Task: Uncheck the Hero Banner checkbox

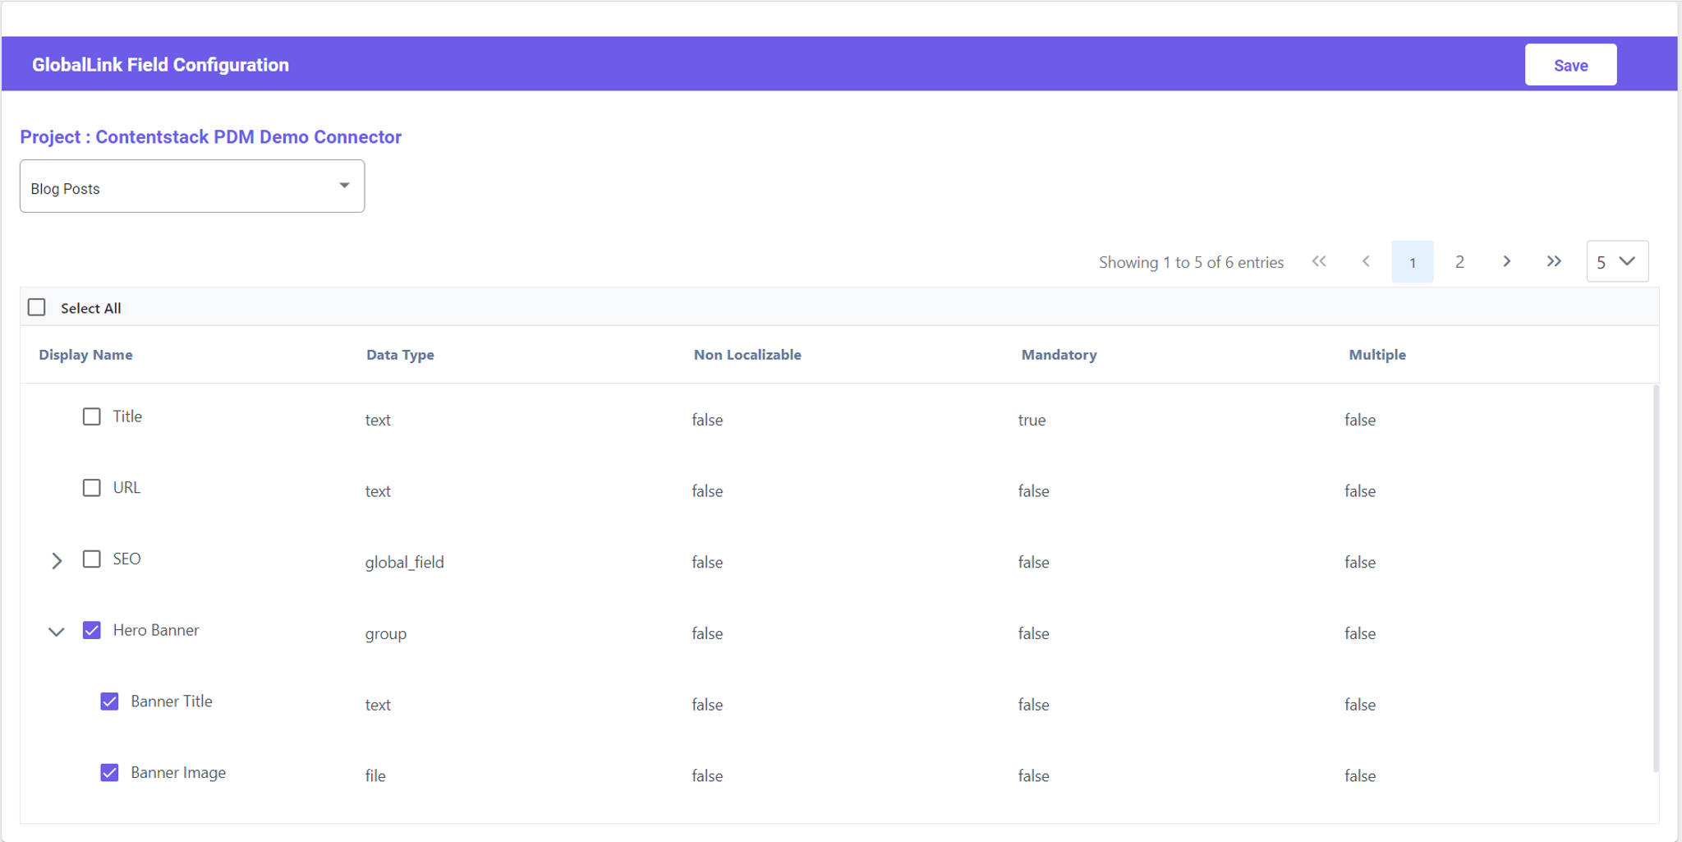Action: [92, 630]
